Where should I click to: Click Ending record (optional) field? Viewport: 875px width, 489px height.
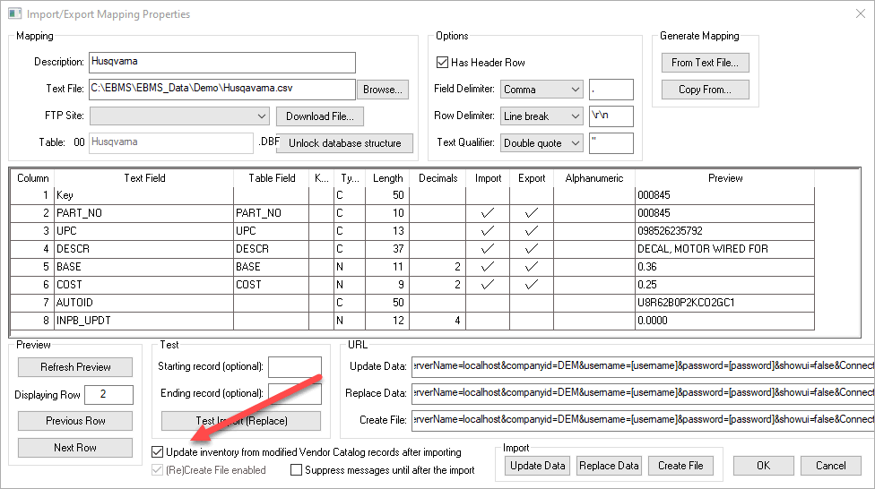[295, 394]
